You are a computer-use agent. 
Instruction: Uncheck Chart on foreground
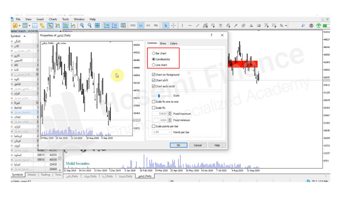[x=154, y=75]
